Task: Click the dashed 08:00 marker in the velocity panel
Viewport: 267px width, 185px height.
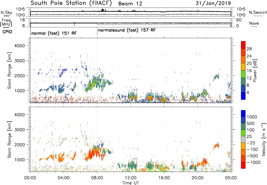Action: pos(97,139)
